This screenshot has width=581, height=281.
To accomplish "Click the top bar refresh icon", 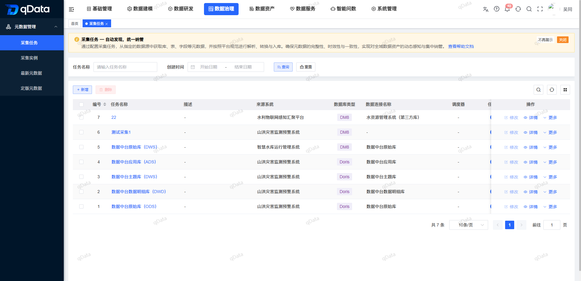I will pyautogui.click(x=518, y=9).
